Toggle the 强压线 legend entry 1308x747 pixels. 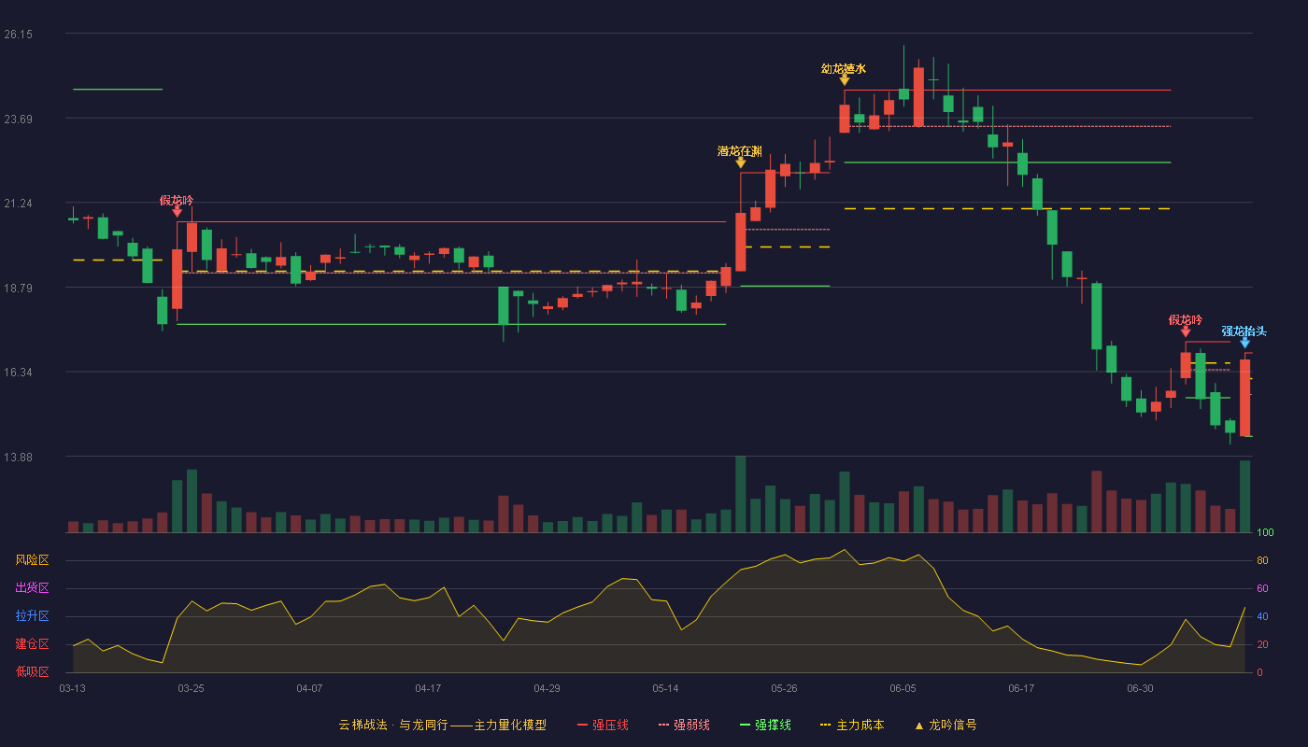[x=603, y=725]
